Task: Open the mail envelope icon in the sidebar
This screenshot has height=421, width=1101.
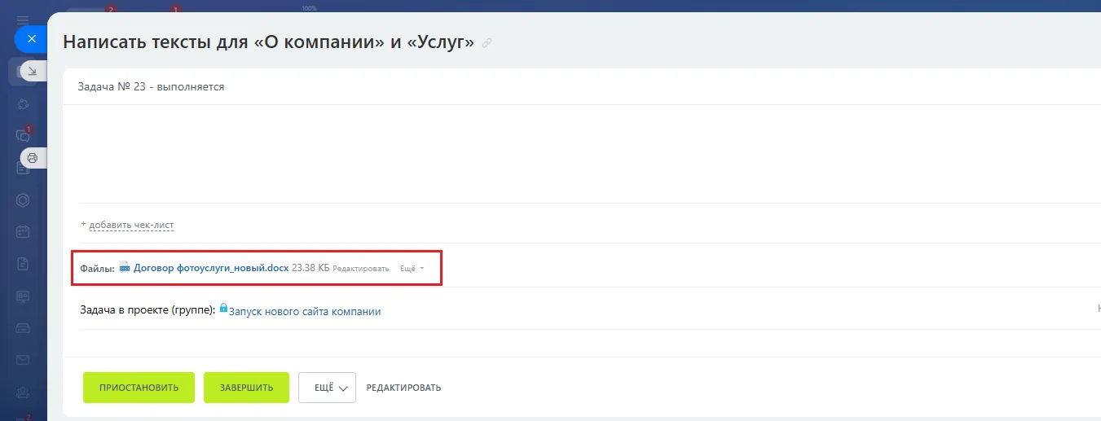Action: pos(23,360)
